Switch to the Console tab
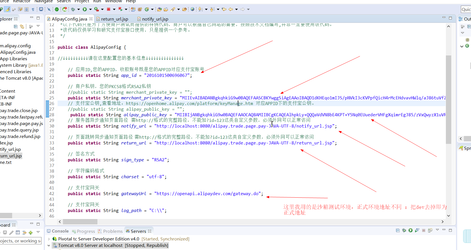The image size is (471, 250). click(x=58, y=231)
